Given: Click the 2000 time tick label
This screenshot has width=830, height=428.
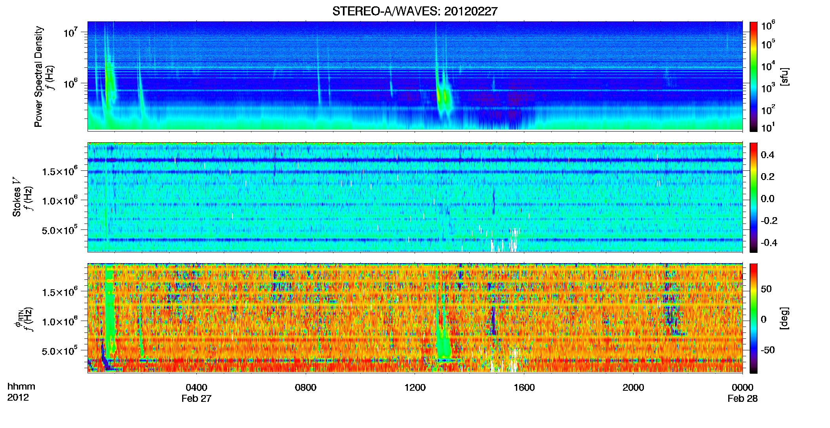Looking at the screenshot, I should click(633, 388).
